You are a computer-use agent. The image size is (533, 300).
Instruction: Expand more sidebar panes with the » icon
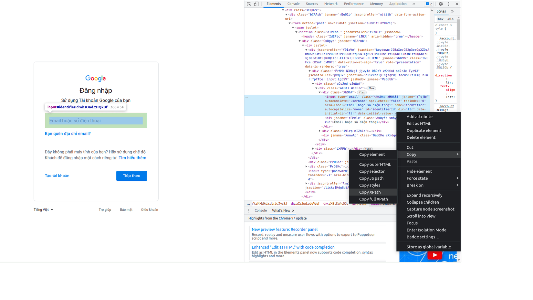[453, 11]
